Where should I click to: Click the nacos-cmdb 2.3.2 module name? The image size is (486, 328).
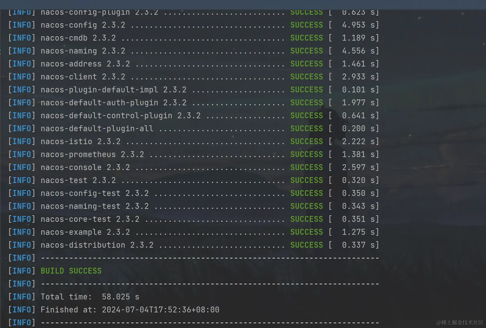tap(78, 38)
